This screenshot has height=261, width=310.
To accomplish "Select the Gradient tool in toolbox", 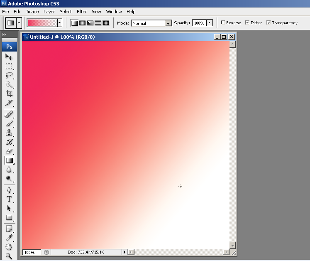I will tap(9, 160).
